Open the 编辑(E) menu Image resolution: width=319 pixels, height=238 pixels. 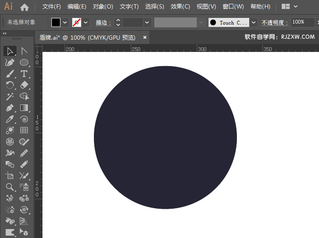click(77, 7)
